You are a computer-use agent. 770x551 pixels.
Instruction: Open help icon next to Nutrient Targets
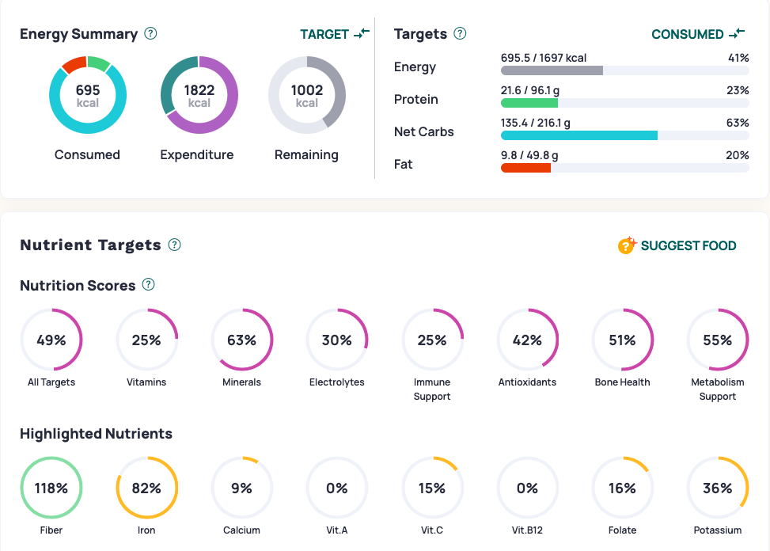pyautogui.click(x=175, y=245)
